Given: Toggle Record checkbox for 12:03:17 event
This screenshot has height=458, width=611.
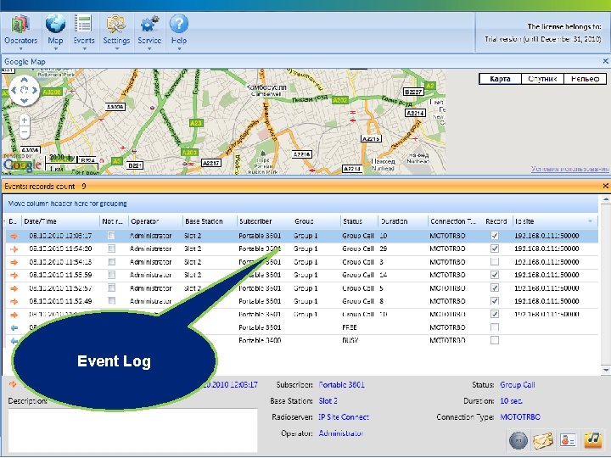Looking at the screenshot, I should tap(495, 235).
